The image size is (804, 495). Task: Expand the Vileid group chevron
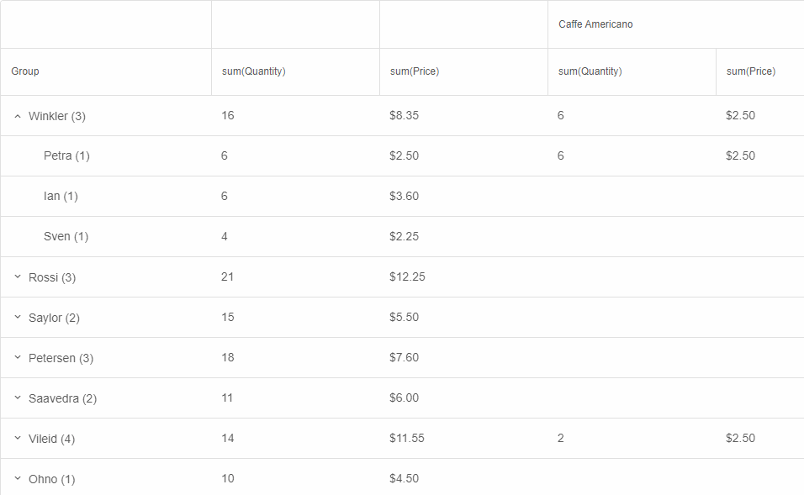point(18,439)
